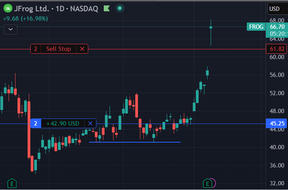Click the 66.70 current price label
288x190 pixels.
click(x=277, y=27)
